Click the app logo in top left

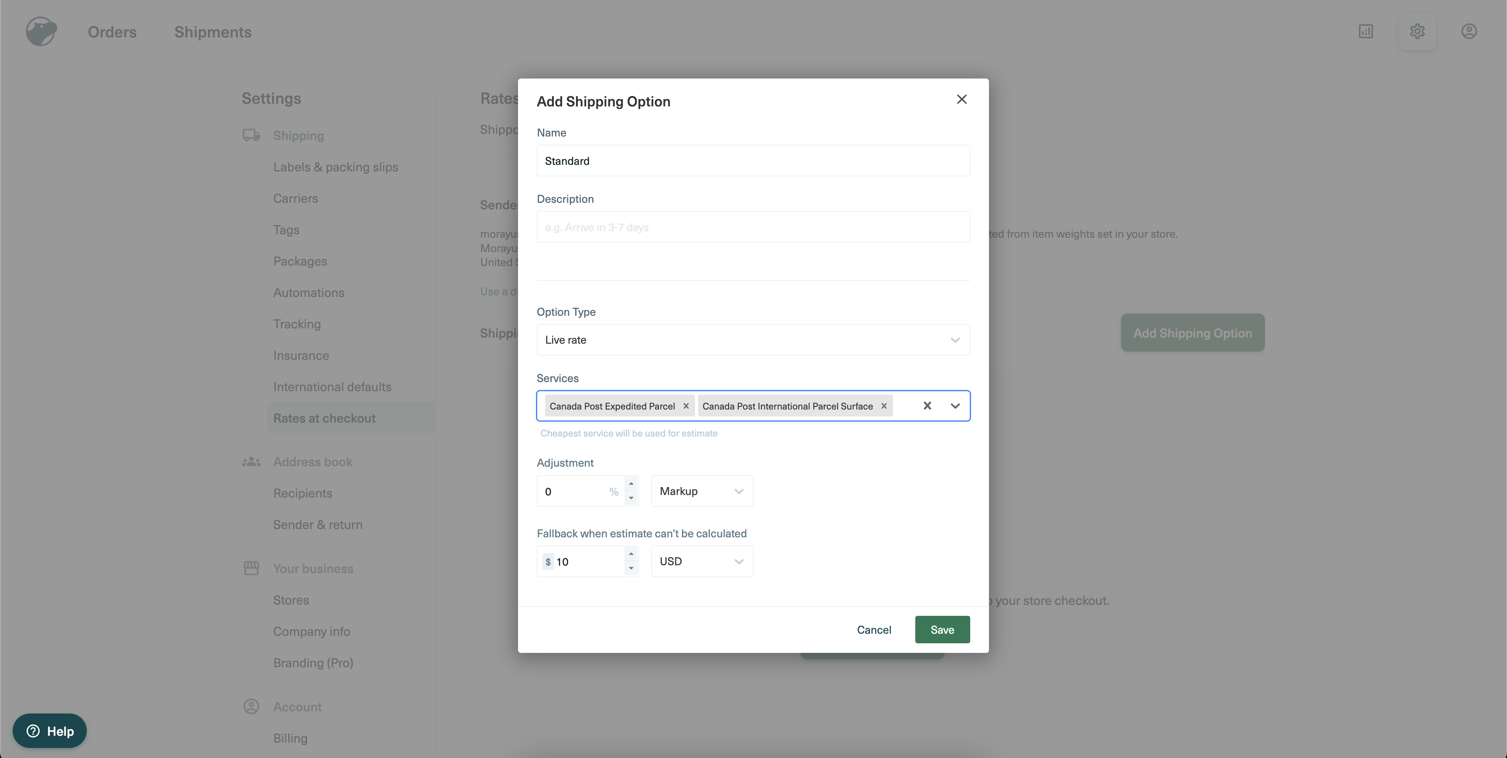click(41, 31)
